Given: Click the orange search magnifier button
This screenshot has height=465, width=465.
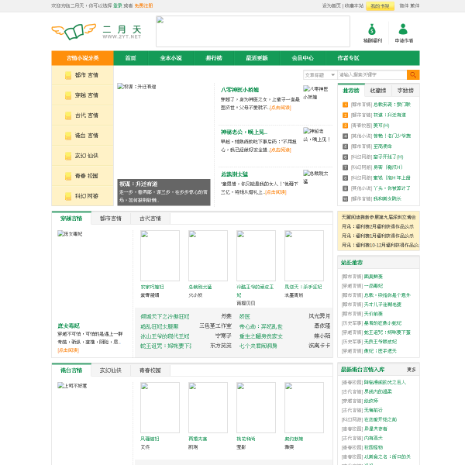Looking at the screenshot, I should coord(413,74).
